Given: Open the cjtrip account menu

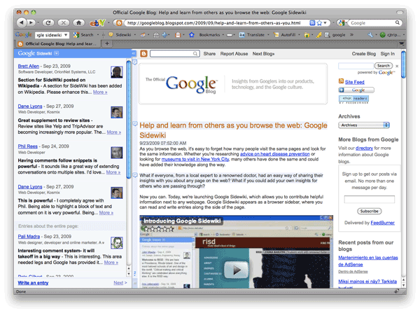Looking at the screenshot, I should [391, 35].
